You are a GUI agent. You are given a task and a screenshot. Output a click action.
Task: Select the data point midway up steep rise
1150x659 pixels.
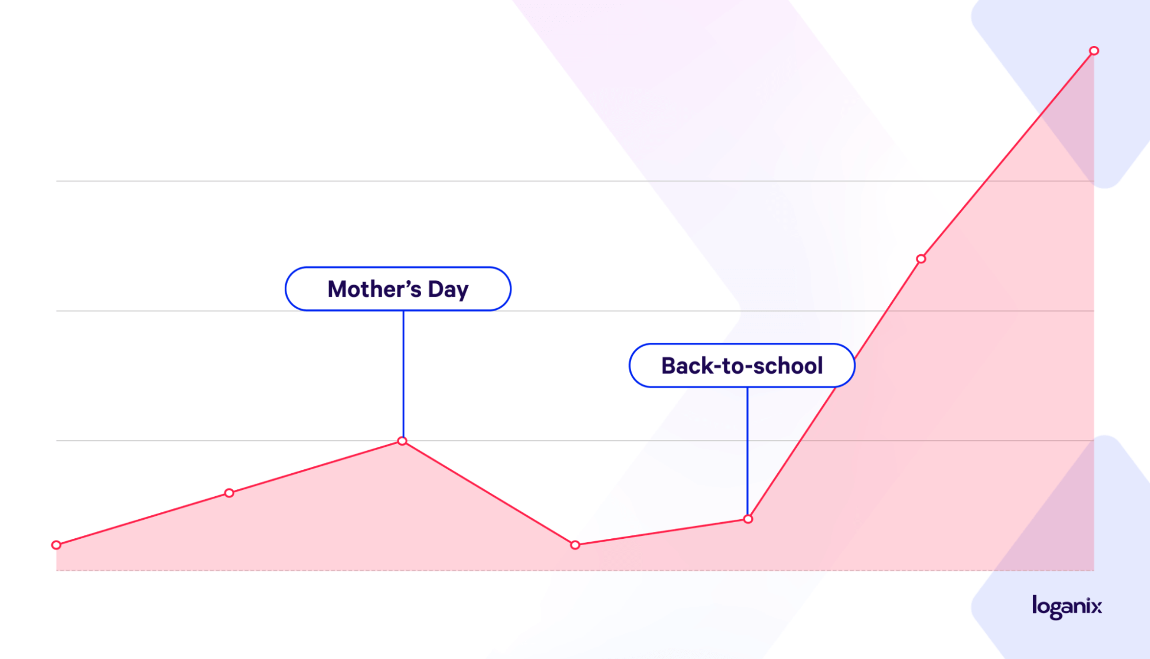[921, 259]
